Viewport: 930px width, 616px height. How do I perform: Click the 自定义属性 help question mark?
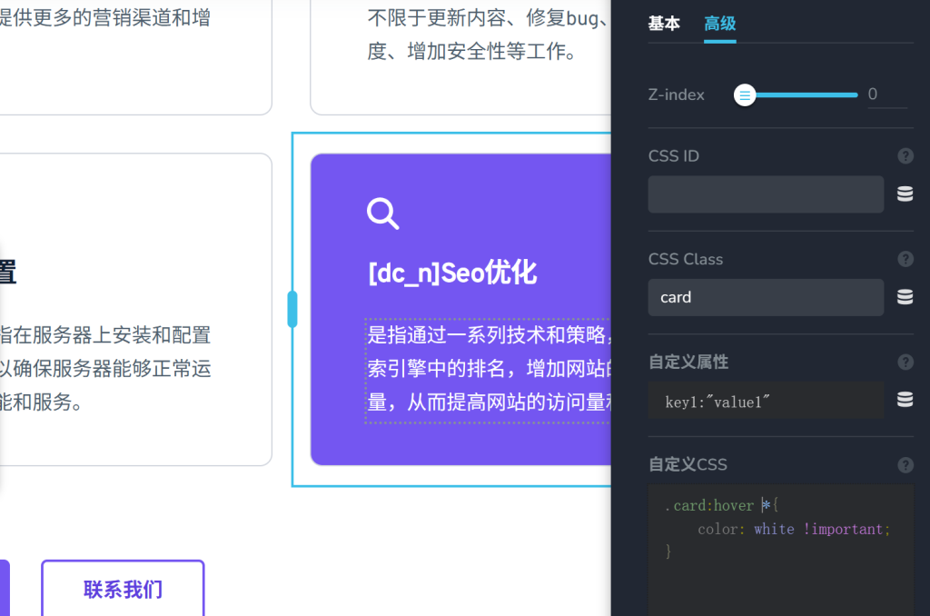[905, 362]
